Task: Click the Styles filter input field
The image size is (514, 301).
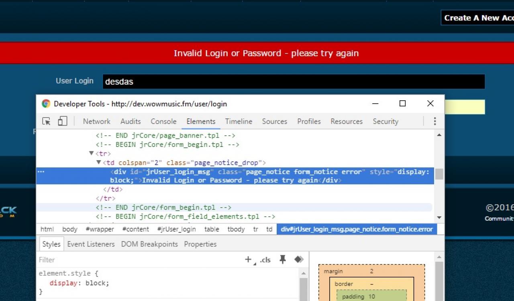Action: coord(137,260)
